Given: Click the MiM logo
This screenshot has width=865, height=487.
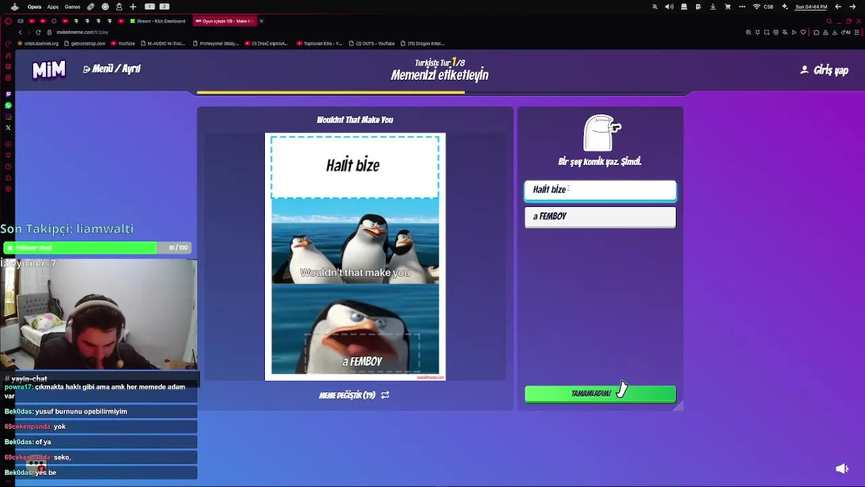Looking at the screenshot, I should pos(49,69).
